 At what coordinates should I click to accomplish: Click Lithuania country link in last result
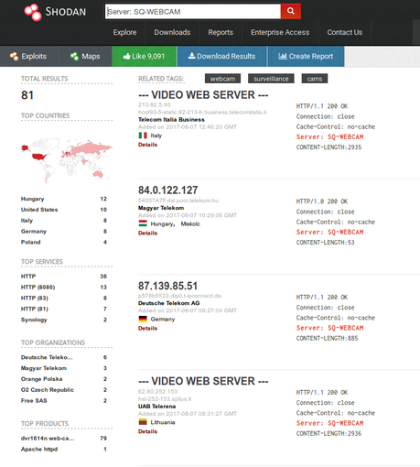pyautogui.click(x=163, y=422)
